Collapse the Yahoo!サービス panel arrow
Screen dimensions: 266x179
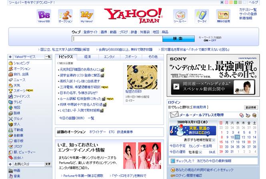pos(10,57)
